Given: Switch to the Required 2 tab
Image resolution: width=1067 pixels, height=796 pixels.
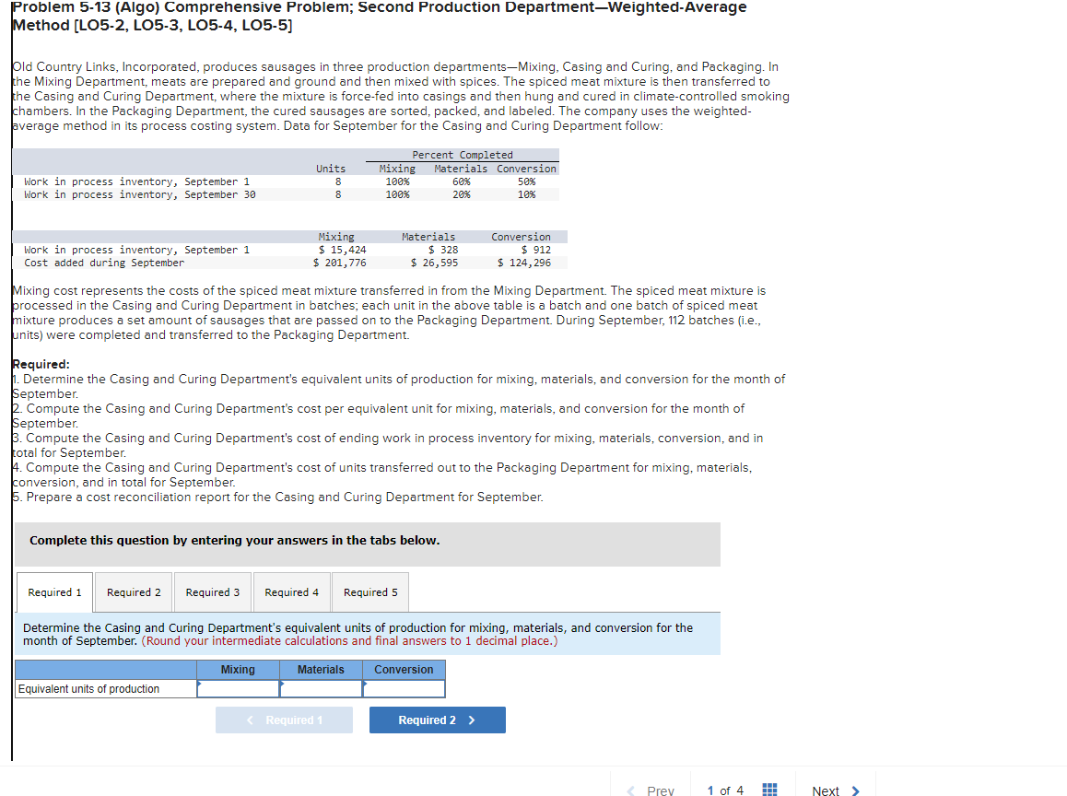Looking at the screenshot, I should pos(134,592).
